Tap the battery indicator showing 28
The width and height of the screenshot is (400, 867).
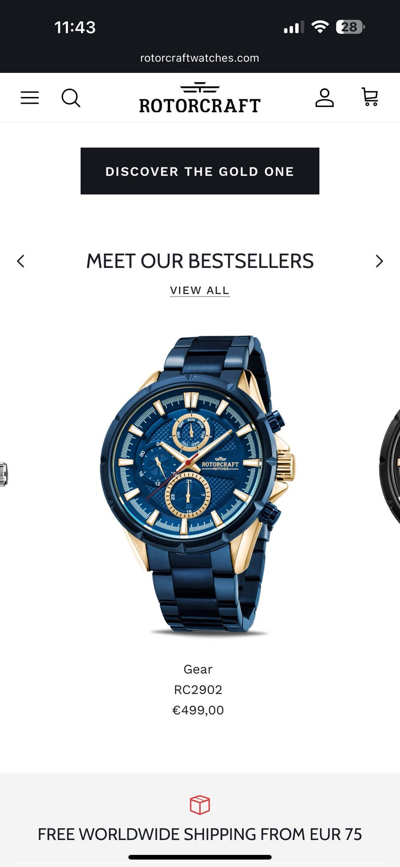coord(350,27)
